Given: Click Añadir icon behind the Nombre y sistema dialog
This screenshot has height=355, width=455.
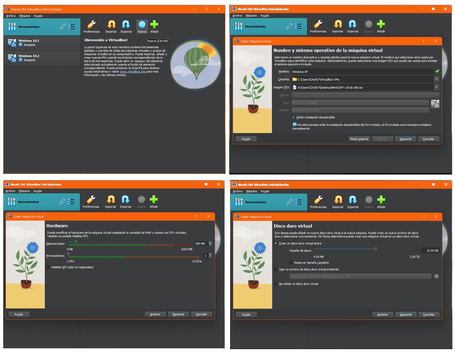Looking at the screenshot, I should click(x=381, y=24).
